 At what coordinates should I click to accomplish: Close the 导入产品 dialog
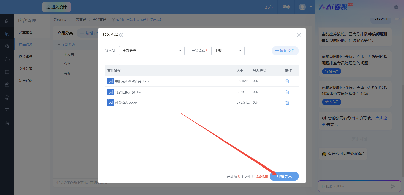click(x=299, y=35)
